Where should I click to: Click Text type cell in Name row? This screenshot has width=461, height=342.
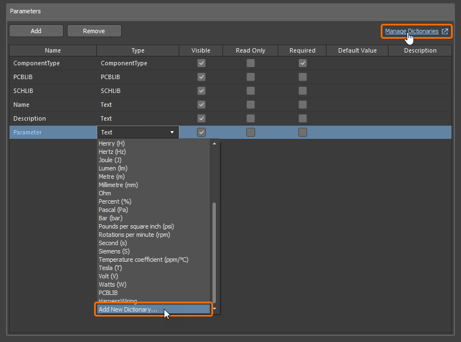point(138,105)
